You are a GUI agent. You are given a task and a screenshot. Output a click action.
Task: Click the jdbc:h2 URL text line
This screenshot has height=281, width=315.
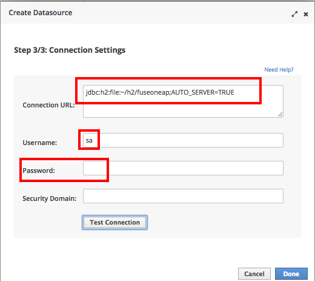click(160, 92)
